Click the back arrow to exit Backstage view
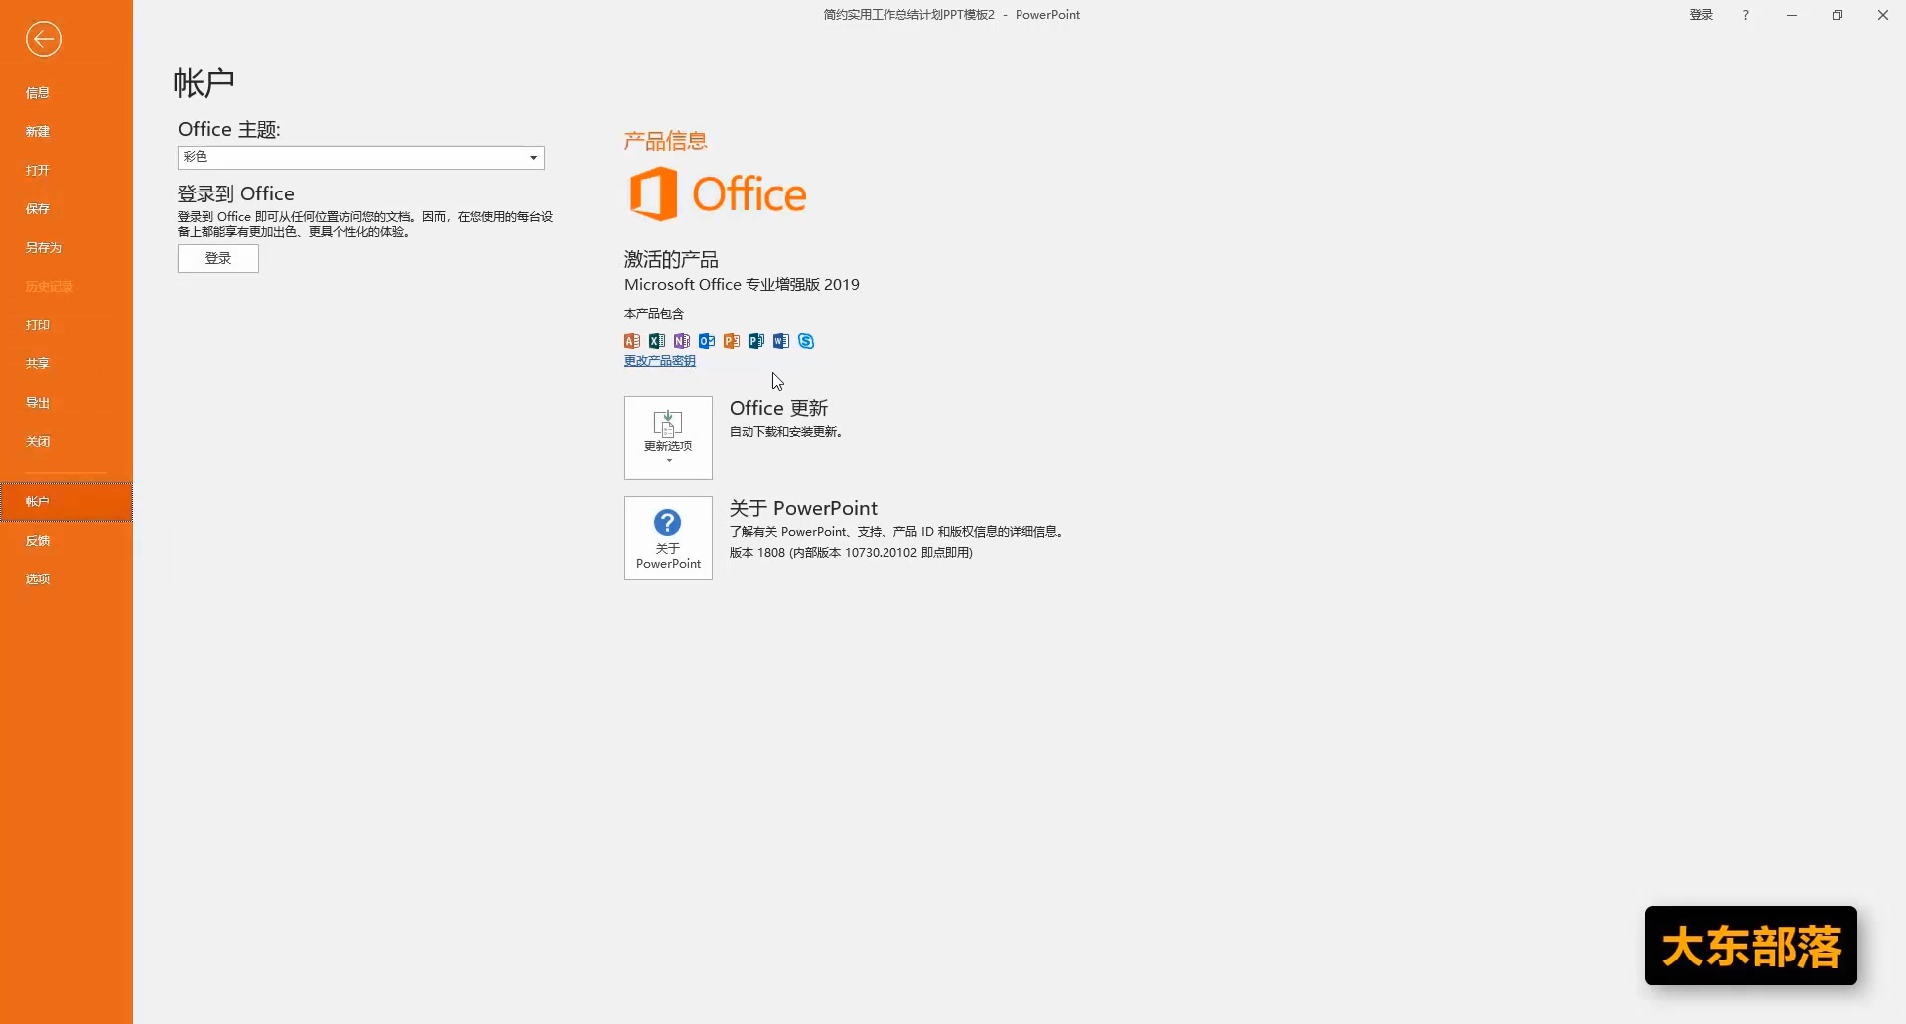This screenshot has height=1024, width=1906. click(x=43, y=40)
